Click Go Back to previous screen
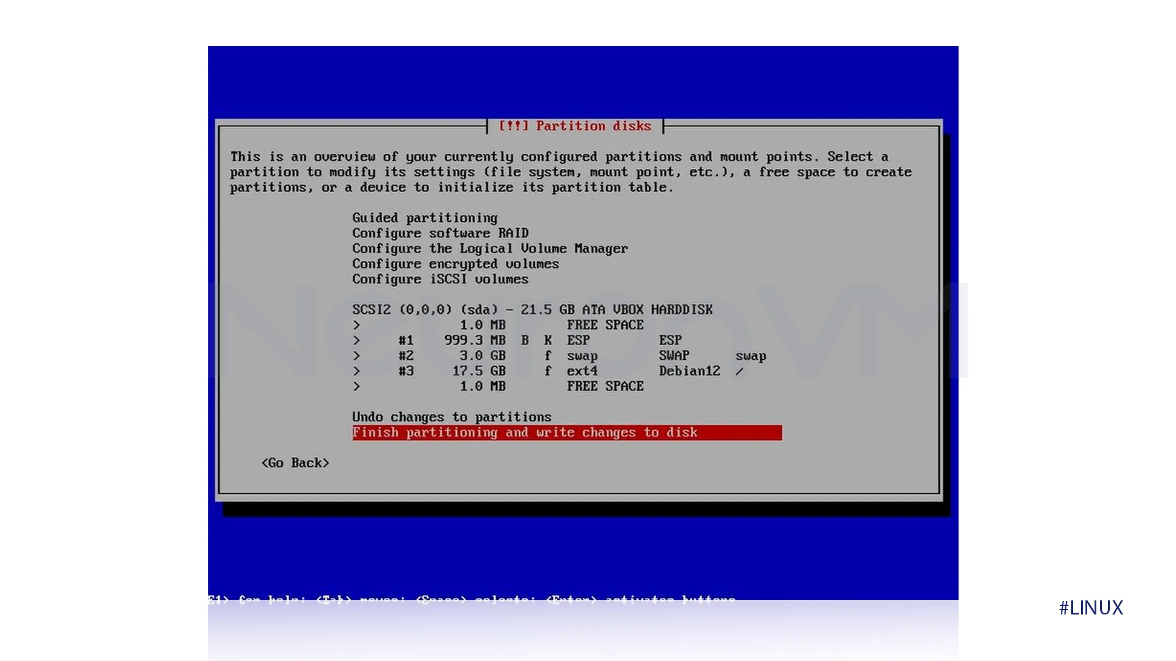Screen dimensions: 1176x661 pyautogui.click(x=296, y=463)
